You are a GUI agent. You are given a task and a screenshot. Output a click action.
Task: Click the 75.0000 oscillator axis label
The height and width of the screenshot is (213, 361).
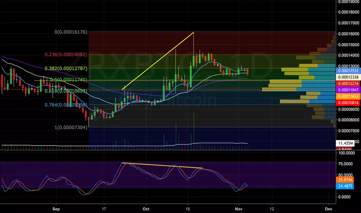(x=345, y=164)
